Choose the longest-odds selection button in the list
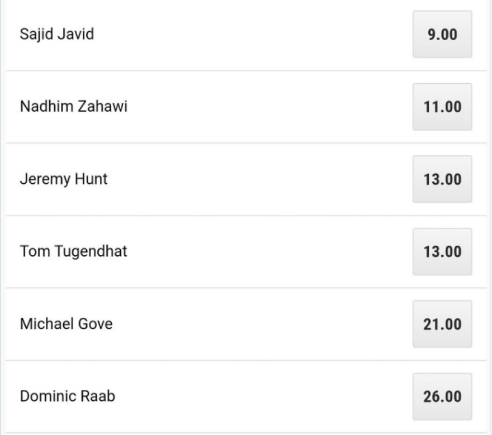 (442, 396)
